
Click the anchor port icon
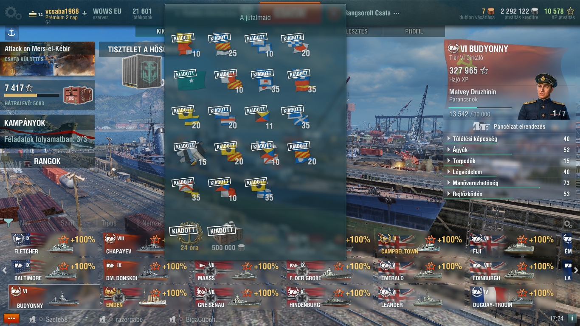pyautogui.click(x=11, y=33)
